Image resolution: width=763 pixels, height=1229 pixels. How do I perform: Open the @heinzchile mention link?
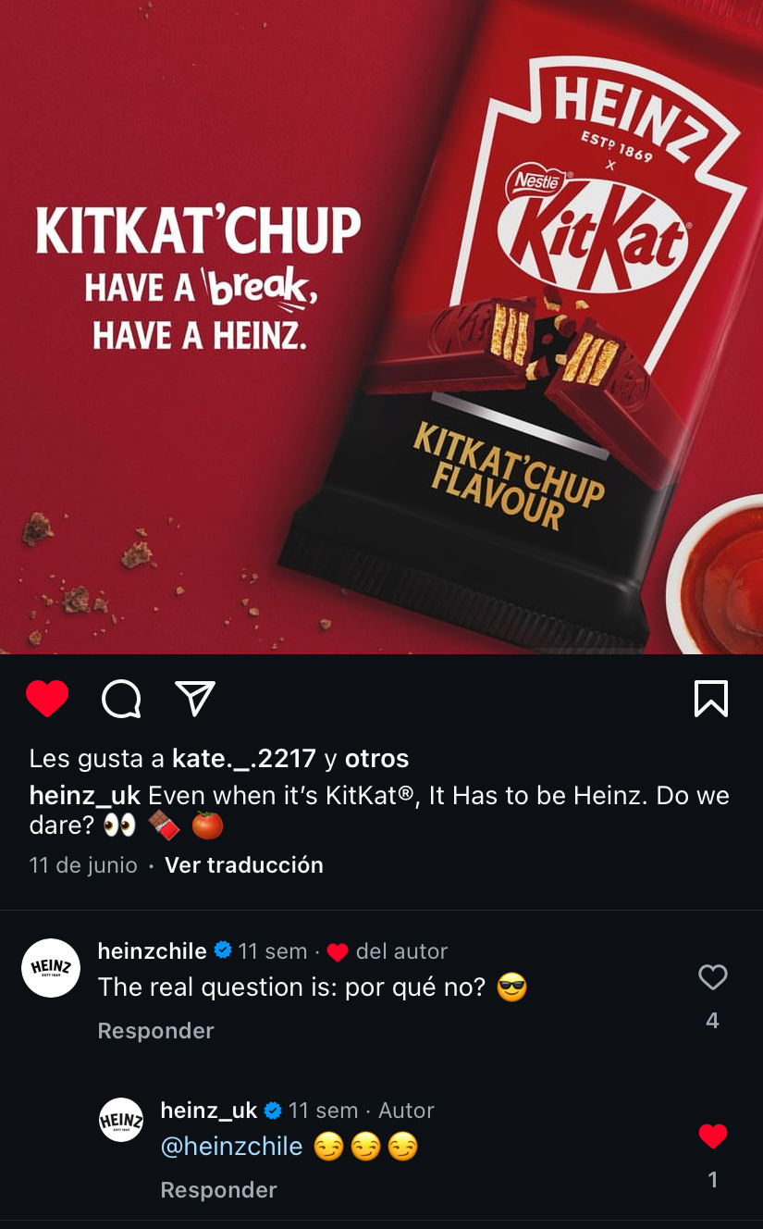point(232,1148)
